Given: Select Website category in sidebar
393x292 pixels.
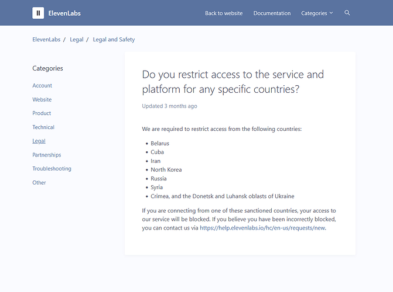Looking at the screenshot, I should pos(42,99).
